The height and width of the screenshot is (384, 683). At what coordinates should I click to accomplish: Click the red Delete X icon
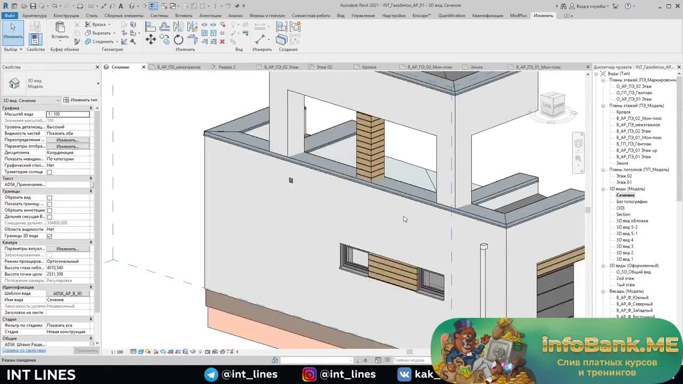(223, 42)
